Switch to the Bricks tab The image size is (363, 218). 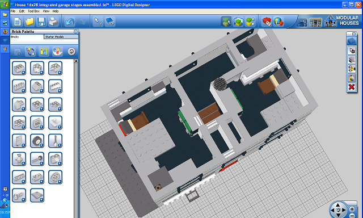(x=27, y=37)
